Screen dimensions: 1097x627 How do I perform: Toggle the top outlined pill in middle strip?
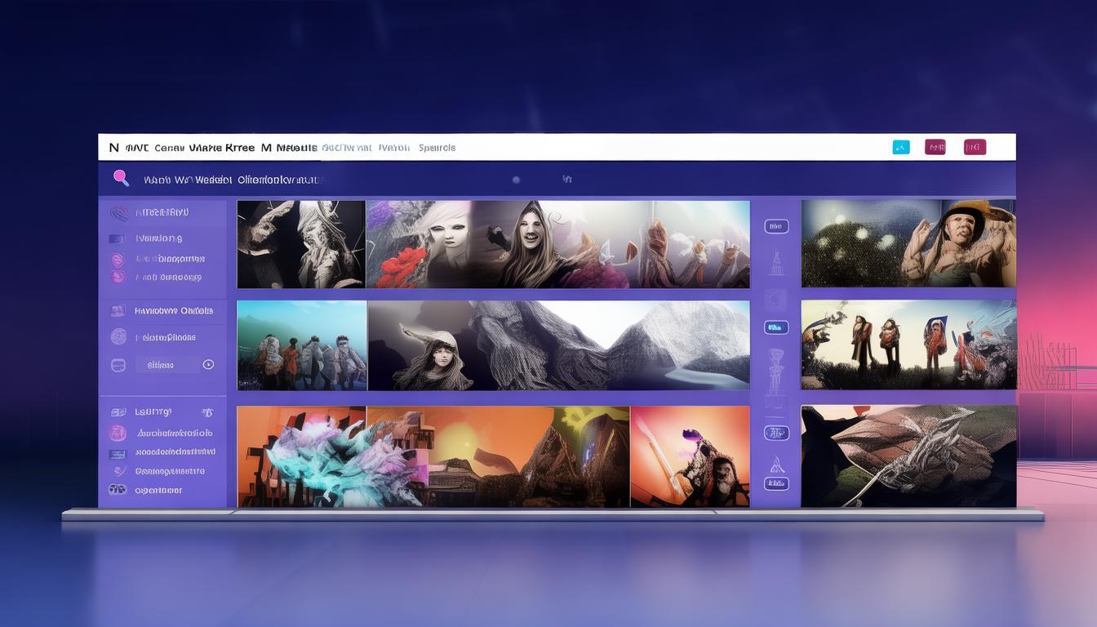[x=775, y=226]
